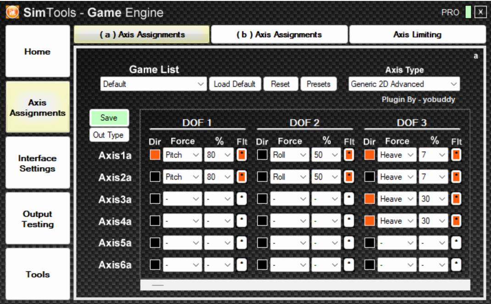
Task: Click the SimTools orange logo icon
Action: 12,12
